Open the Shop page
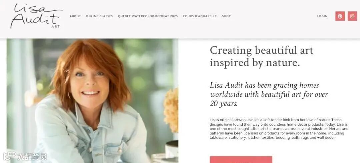The image size is (360, 163). pyautogui.click(x=226, y=16)
